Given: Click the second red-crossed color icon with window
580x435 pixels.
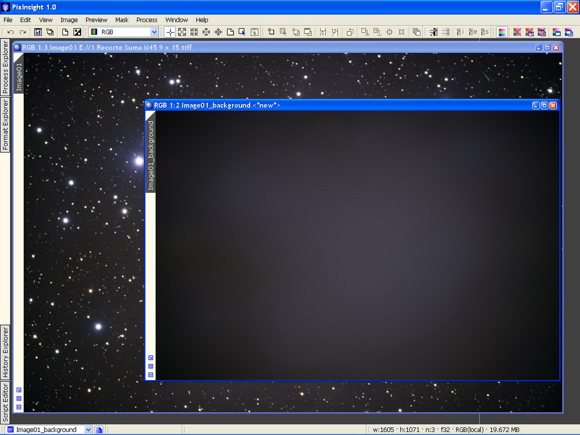Looking at the screenshot, I should 530,32.
